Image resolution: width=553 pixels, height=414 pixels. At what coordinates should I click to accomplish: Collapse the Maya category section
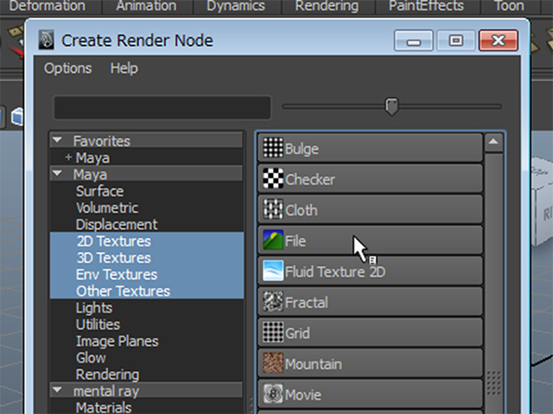[x=57, y=173]
